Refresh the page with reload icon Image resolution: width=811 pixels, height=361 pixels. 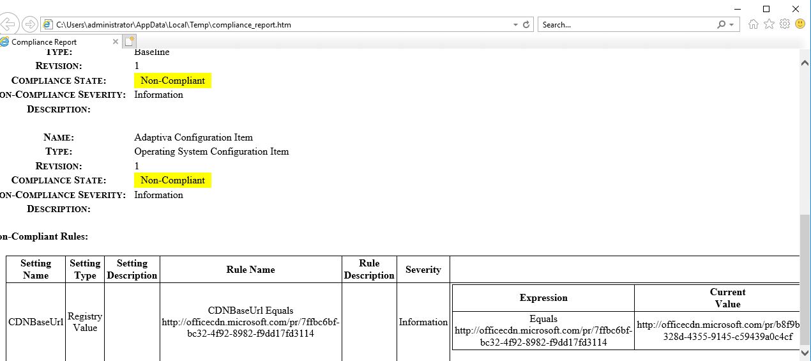point(527,25)
